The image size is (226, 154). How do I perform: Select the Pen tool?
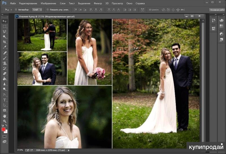(5, 95)
